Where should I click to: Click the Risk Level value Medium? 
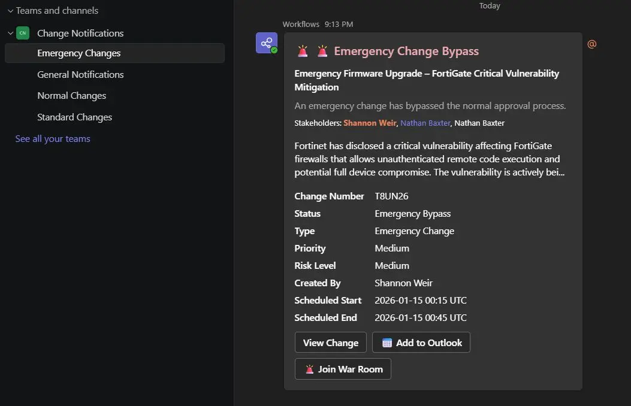pyautogui.click(x=391, y=266)
